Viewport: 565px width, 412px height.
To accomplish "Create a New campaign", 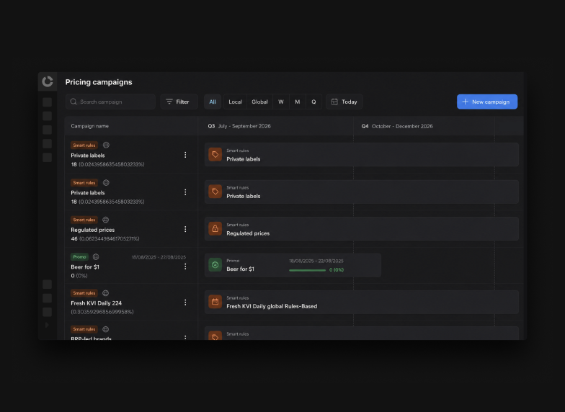I will [x=487, y=102].
